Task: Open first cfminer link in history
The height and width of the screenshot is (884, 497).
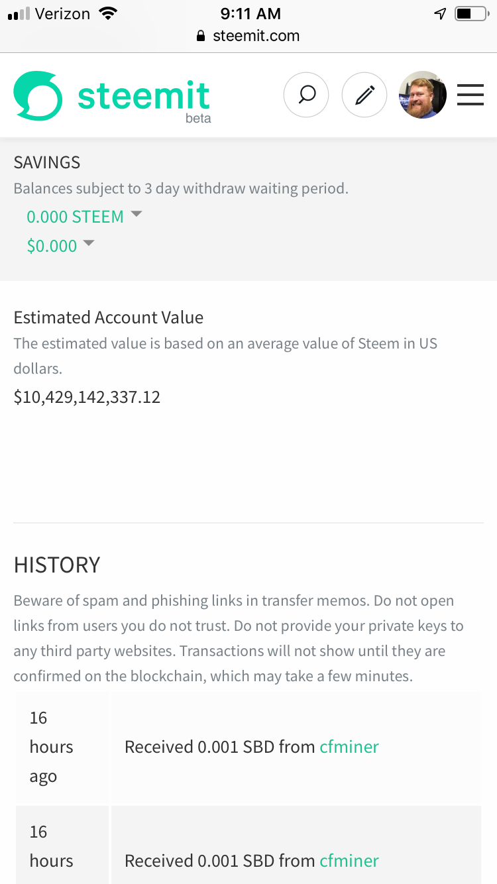Action: tap(349, 747)
